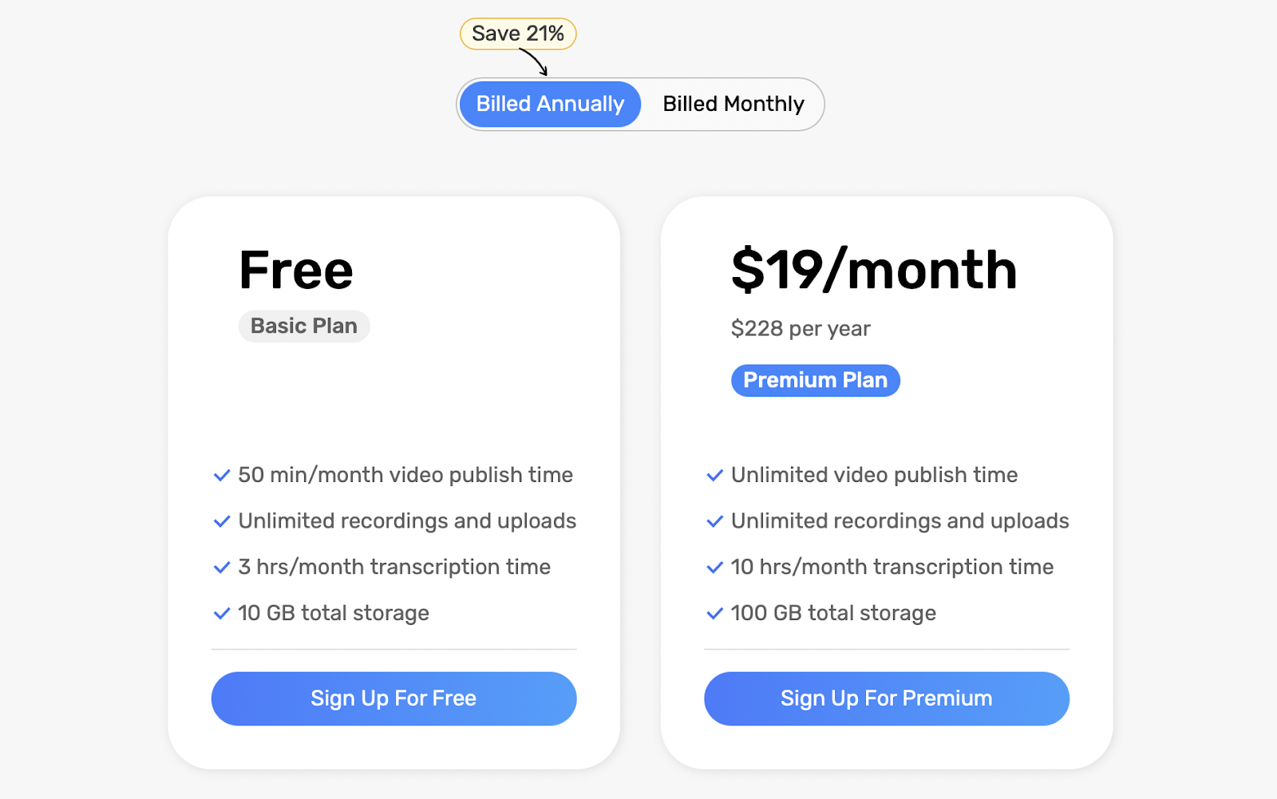Click the $228 per year text
1277x799 pixels.
tap(801, 329)
